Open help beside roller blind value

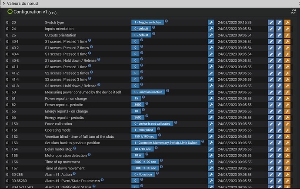(158, 129)
